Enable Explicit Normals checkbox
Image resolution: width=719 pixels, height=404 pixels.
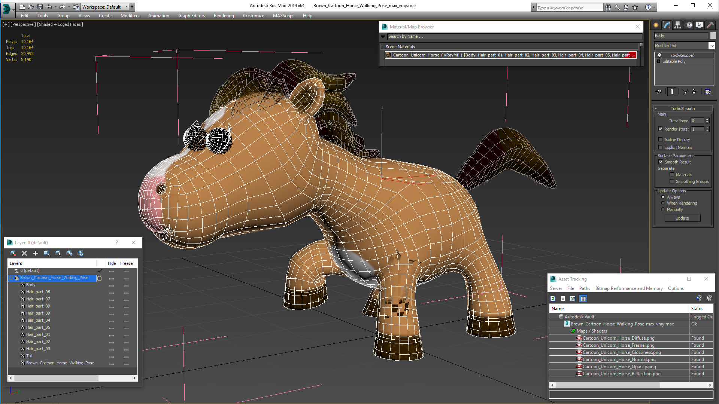tap(660, 147)
